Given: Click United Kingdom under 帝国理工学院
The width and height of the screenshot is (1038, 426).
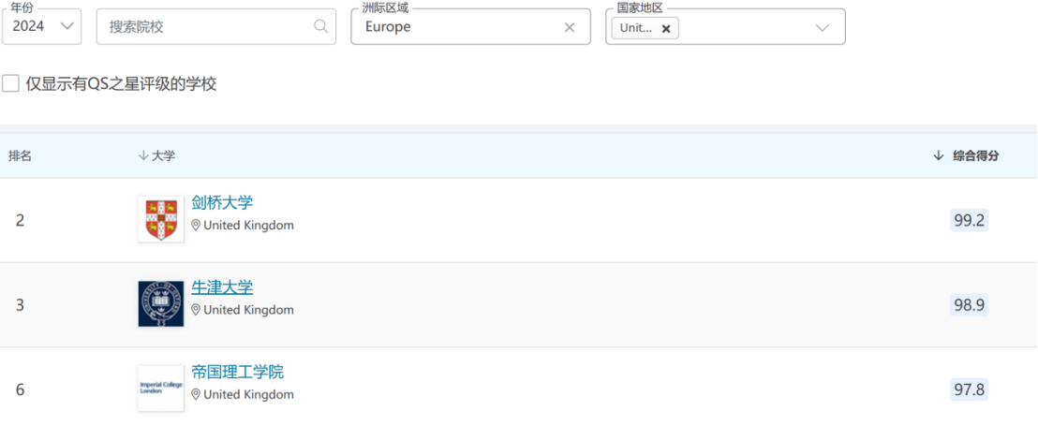Looking at the screenshot, I should tap(249, 395).
